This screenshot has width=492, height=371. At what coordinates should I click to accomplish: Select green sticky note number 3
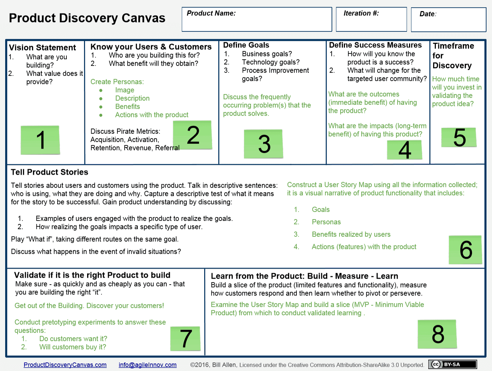tap(264, 144)
